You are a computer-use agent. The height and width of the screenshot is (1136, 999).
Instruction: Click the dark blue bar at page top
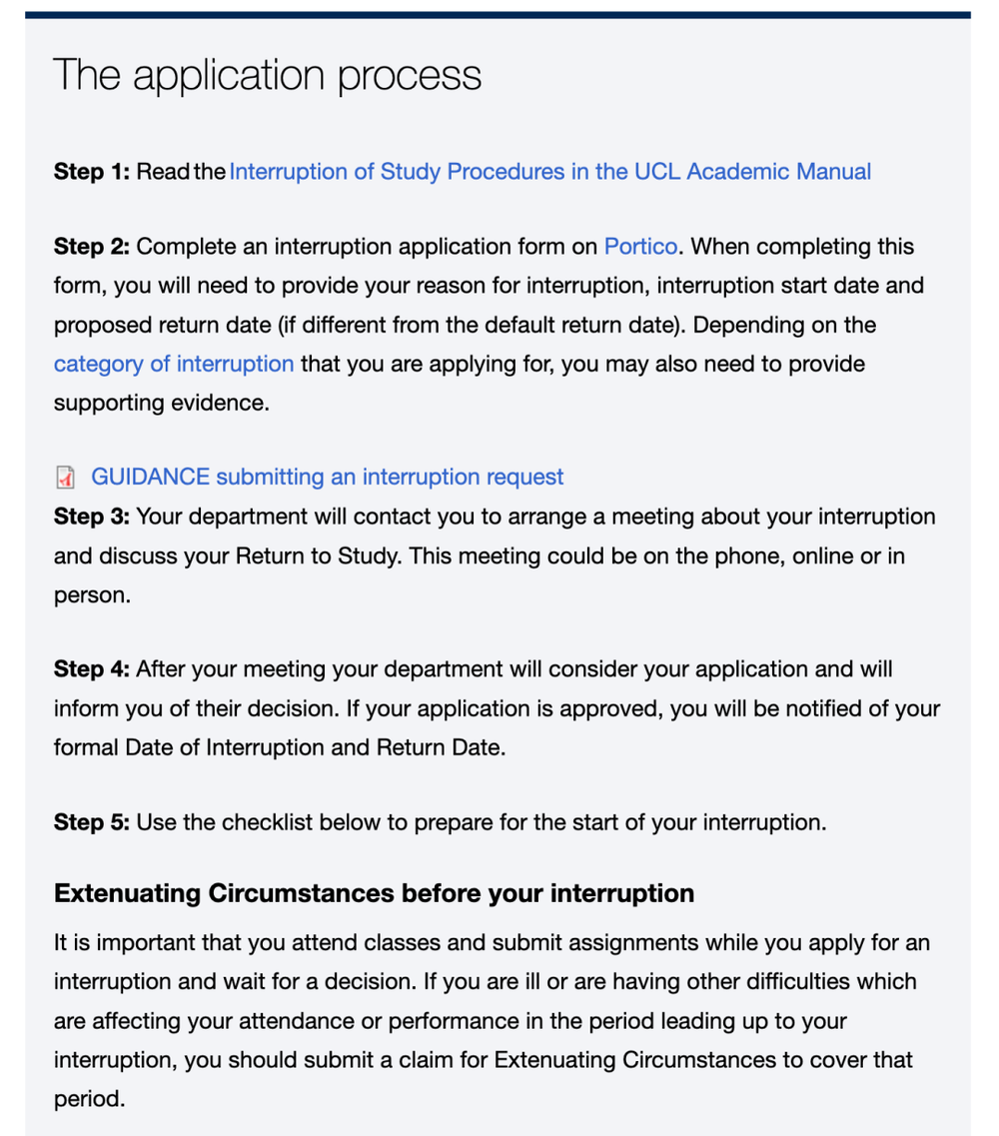point(498,14)
